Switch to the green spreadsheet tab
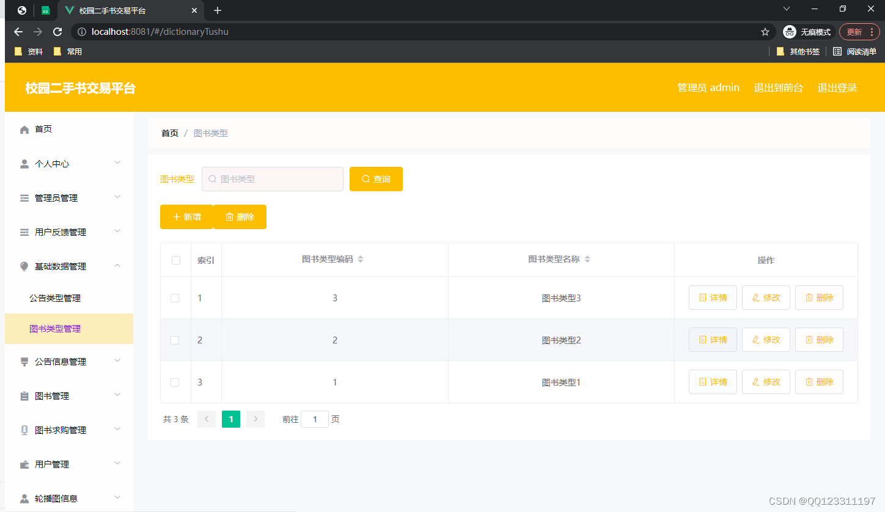Screen dimensions: 885x512 tap(46, 10)
